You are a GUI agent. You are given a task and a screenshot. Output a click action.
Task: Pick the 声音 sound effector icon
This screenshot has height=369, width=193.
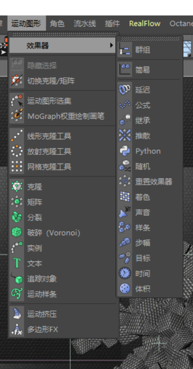click(125, 212)
